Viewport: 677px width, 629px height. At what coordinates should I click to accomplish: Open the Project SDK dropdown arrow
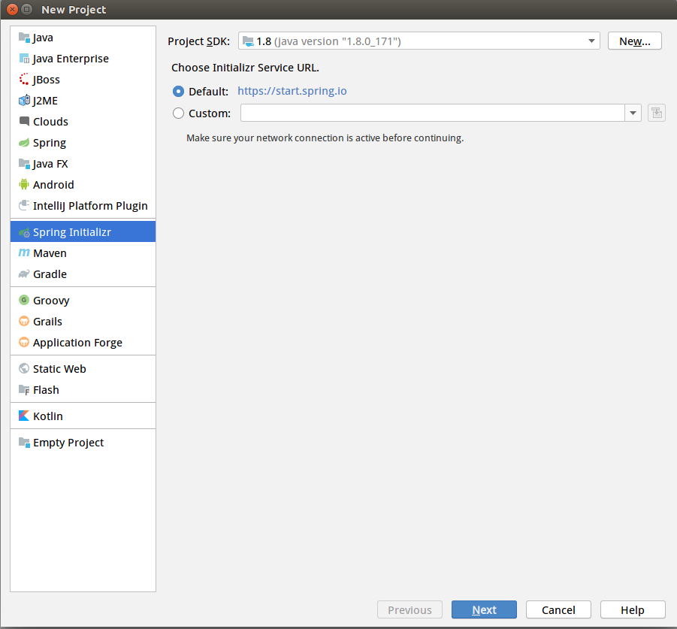click(591, 41)
